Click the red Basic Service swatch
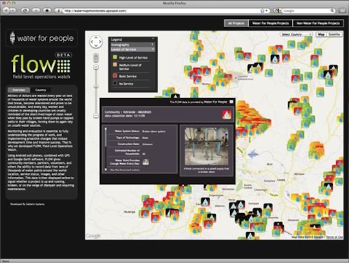Image resolution: width=349 pixels, height=263 pixels. [x=115, y=76]
